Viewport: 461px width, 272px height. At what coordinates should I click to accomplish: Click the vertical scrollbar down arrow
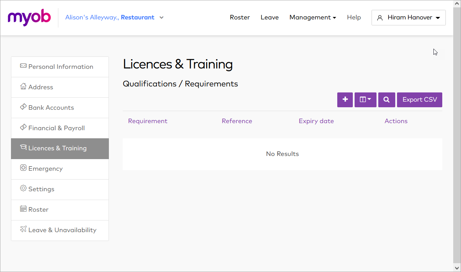[x=457, y=268]
